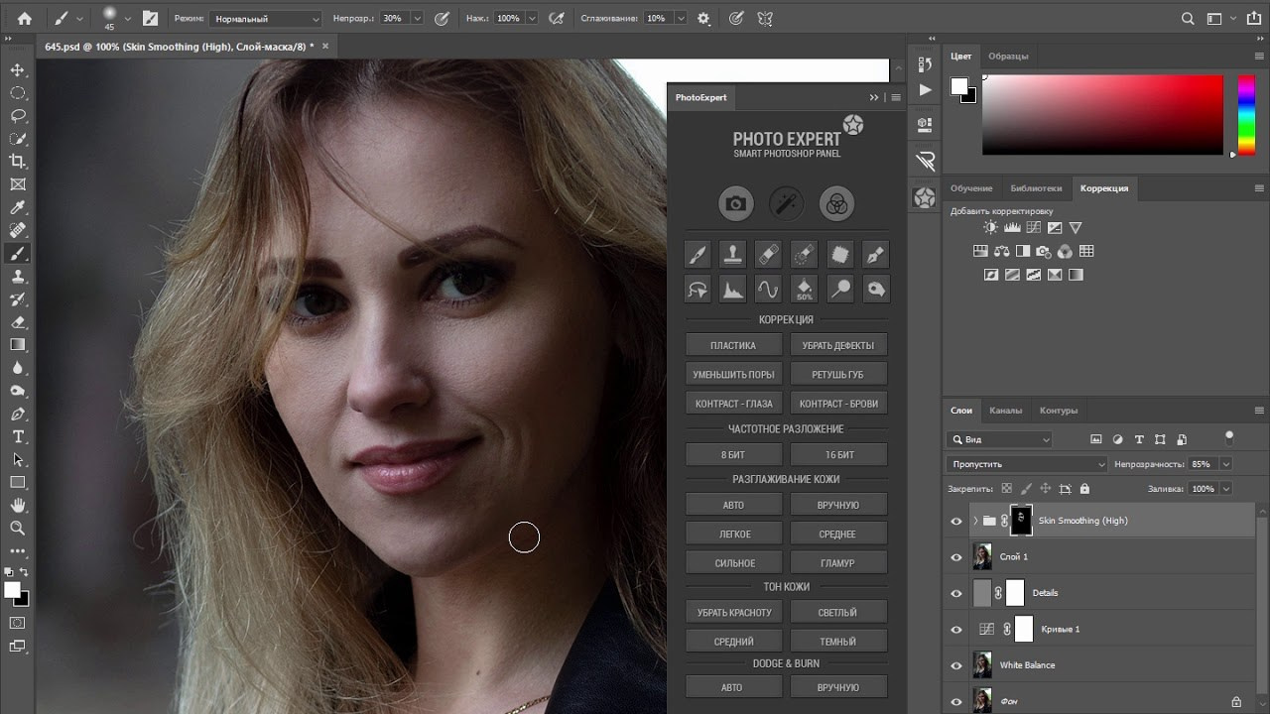Select the Слой 1 layer thumbnail
1270x714 pixels.
982,556
